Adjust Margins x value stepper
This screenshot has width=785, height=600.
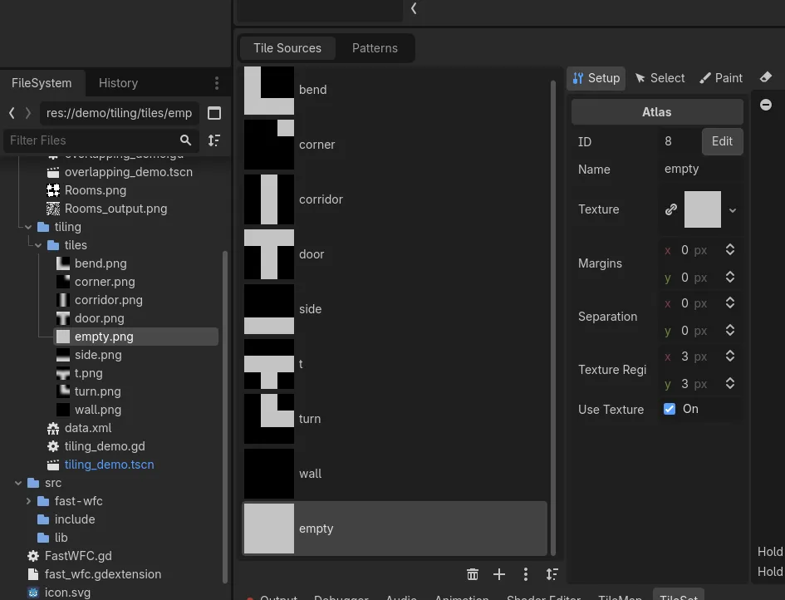(730, 250)
